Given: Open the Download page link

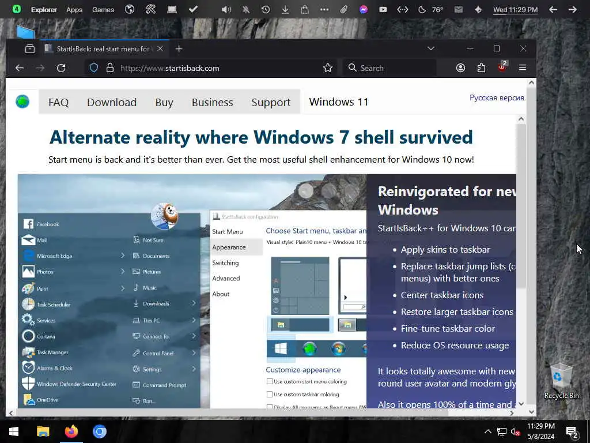Looking at the screenshot, I should pyautogui.click(x=112, y=102).
